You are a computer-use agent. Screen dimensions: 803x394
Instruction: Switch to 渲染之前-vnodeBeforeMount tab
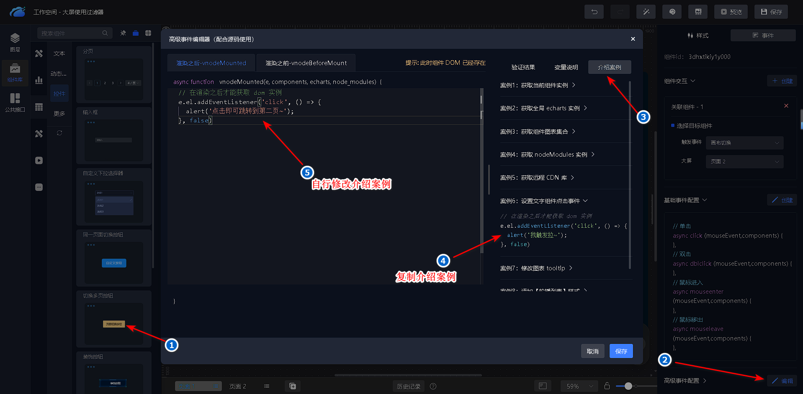(306, 63)
